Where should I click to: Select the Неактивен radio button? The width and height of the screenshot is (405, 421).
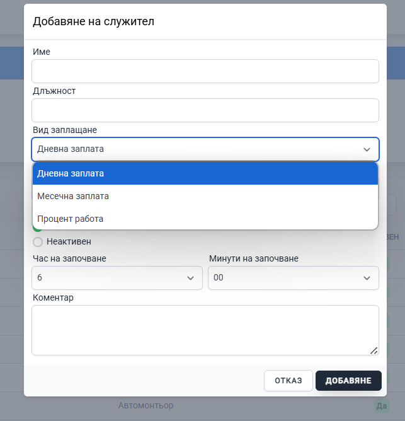pos(38,242)
